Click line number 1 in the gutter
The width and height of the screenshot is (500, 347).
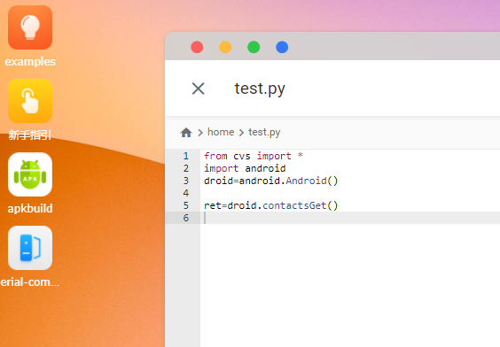point(186,156)
